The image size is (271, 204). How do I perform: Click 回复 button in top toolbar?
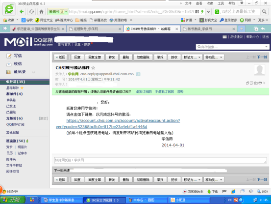77,57
